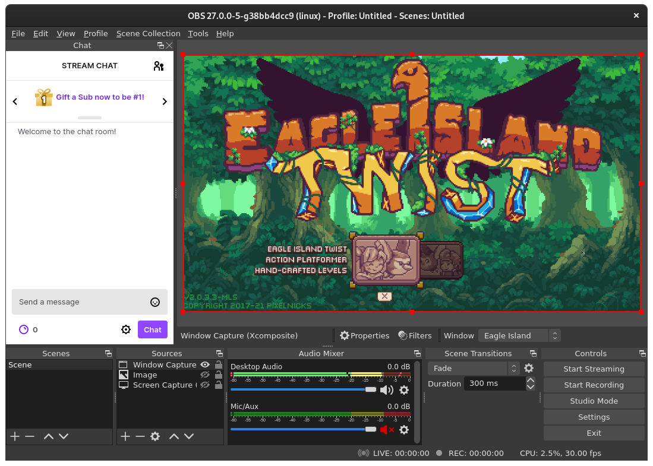Unmute the Mic/Aux speaker icon

click(386, 429)
